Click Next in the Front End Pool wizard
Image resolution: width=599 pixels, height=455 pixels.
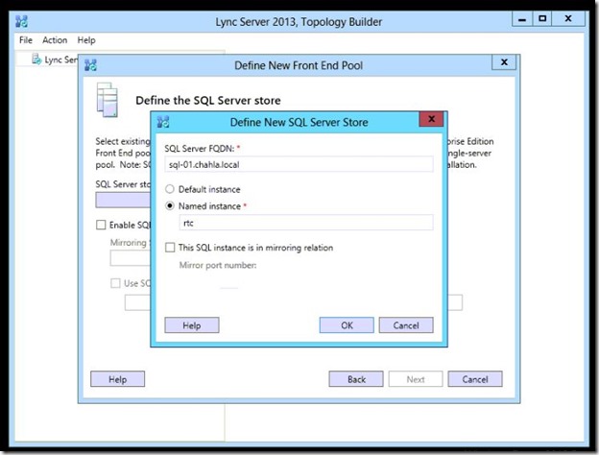[x=416, y=379]
